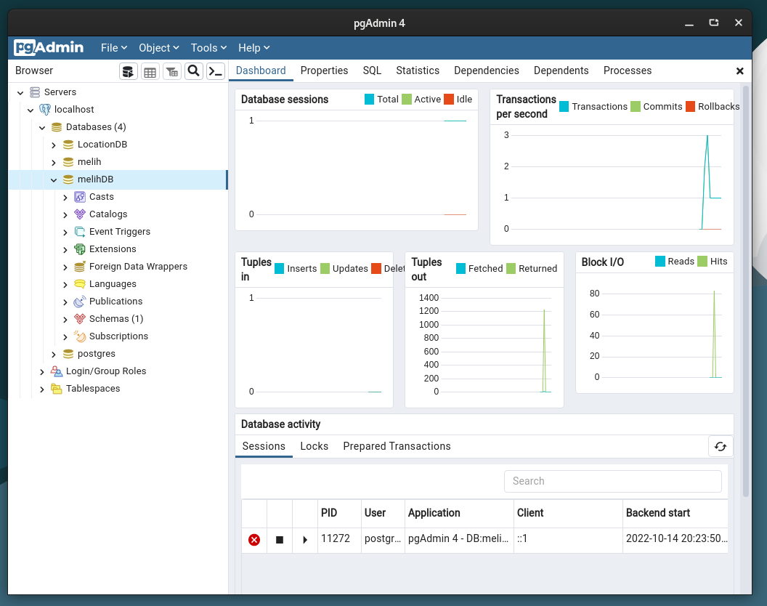The width and height of the screenshot is (767, 606).
Task: Collapse the Servers tree node
Action: (x=20, y=92)
